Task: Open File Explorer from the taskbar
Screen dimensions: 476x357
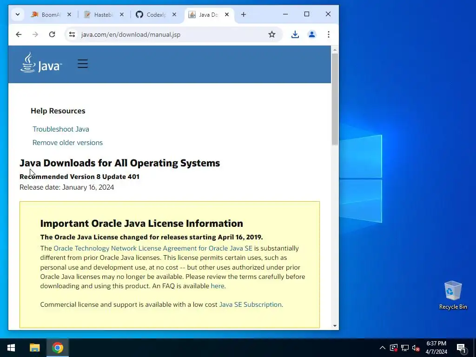Action: [x=34, y=348]
